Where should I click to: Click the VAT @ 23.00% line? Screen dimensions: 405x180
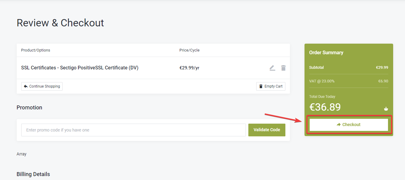[x=322, y=81]
